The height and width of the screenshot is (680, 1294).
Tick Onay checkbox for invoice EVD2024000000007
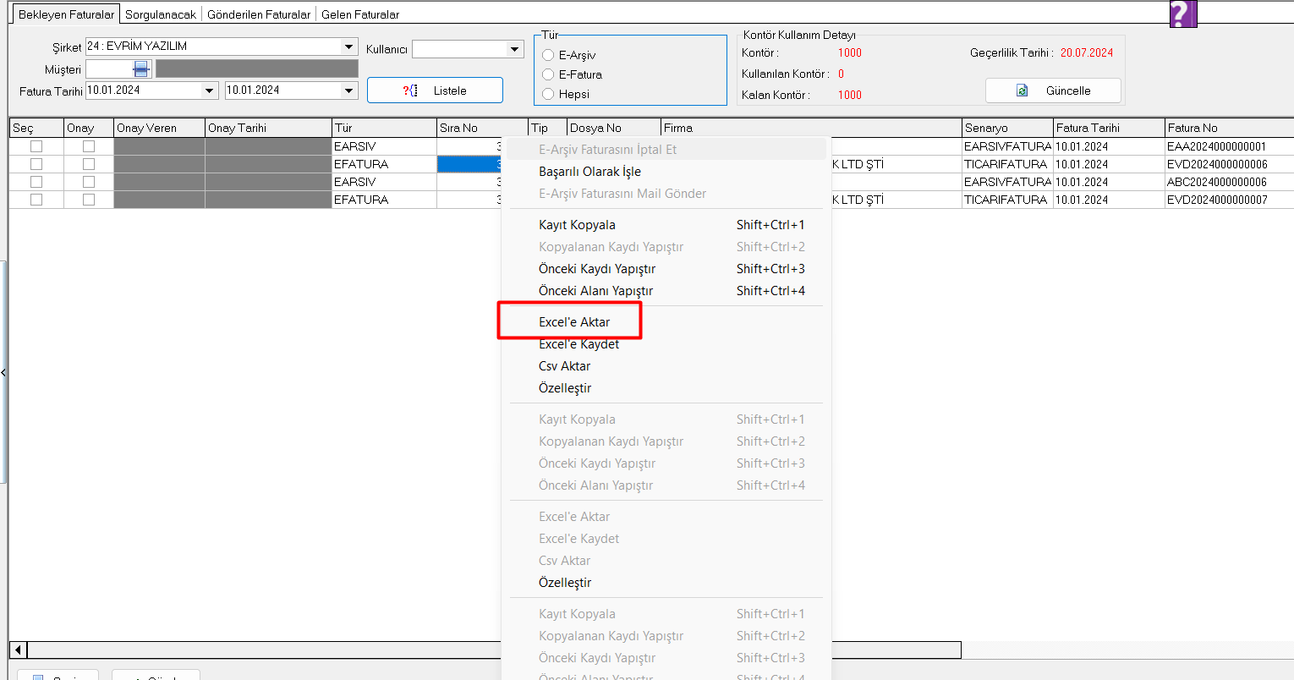(x=89, y=200)
